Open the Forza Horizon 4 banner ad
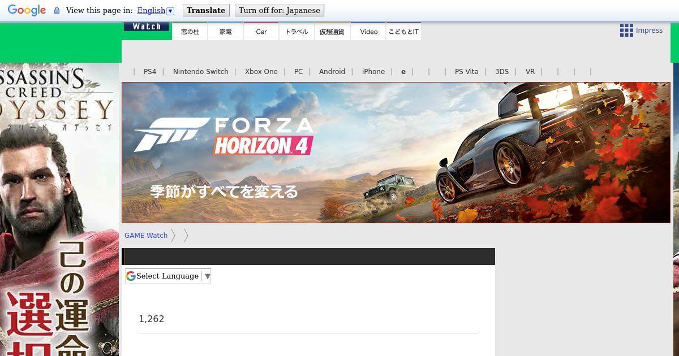The image size is (679, 356). click(396, 153)
